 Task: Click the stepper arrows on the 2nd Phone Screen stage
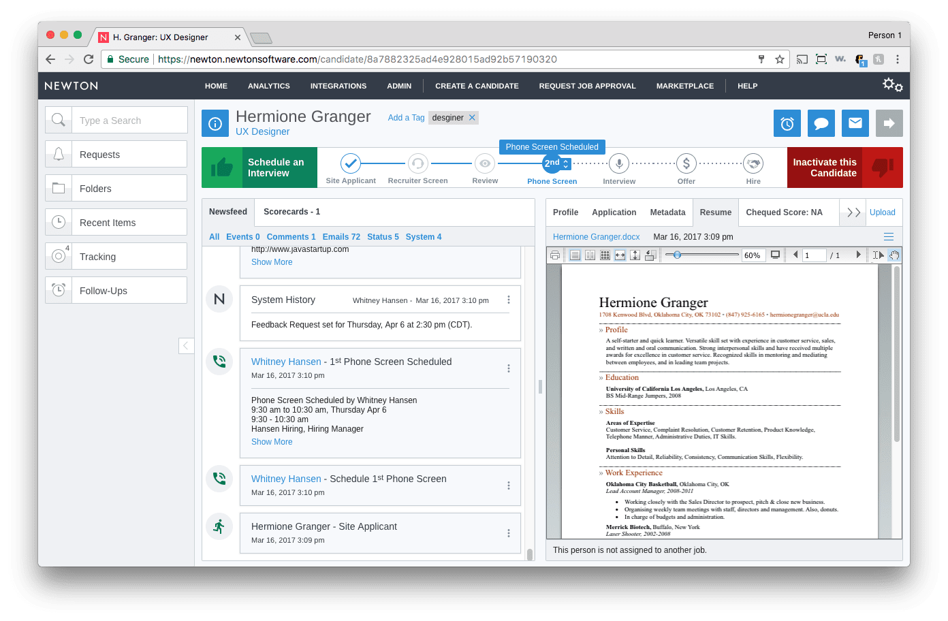565,163
